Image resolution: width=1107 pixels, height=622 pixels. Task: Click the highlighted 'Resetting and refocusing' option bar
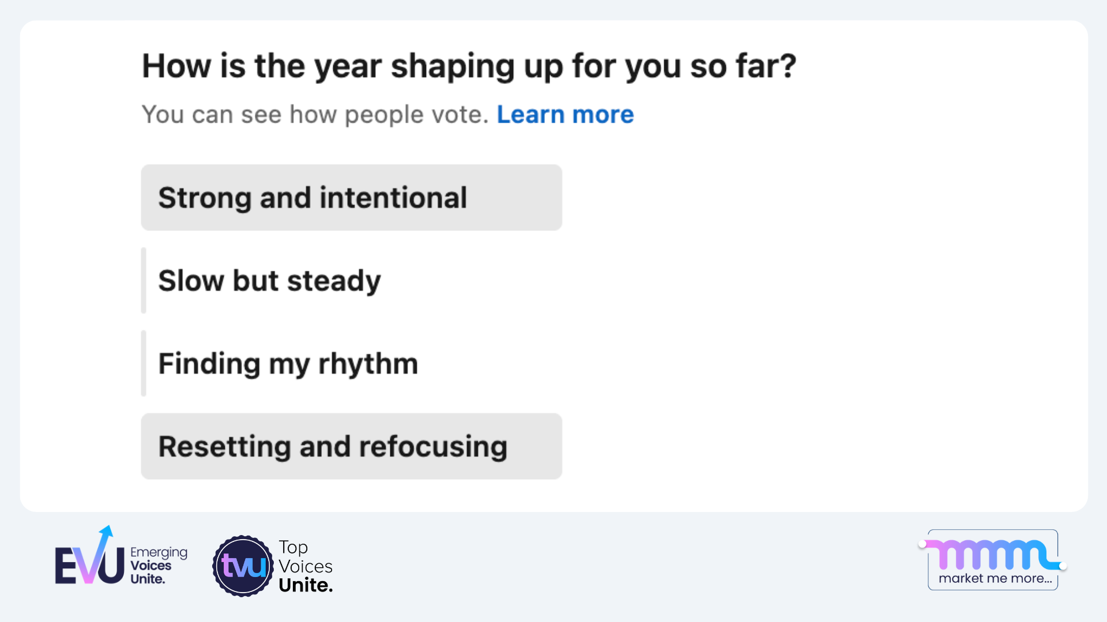coord(351,446)
